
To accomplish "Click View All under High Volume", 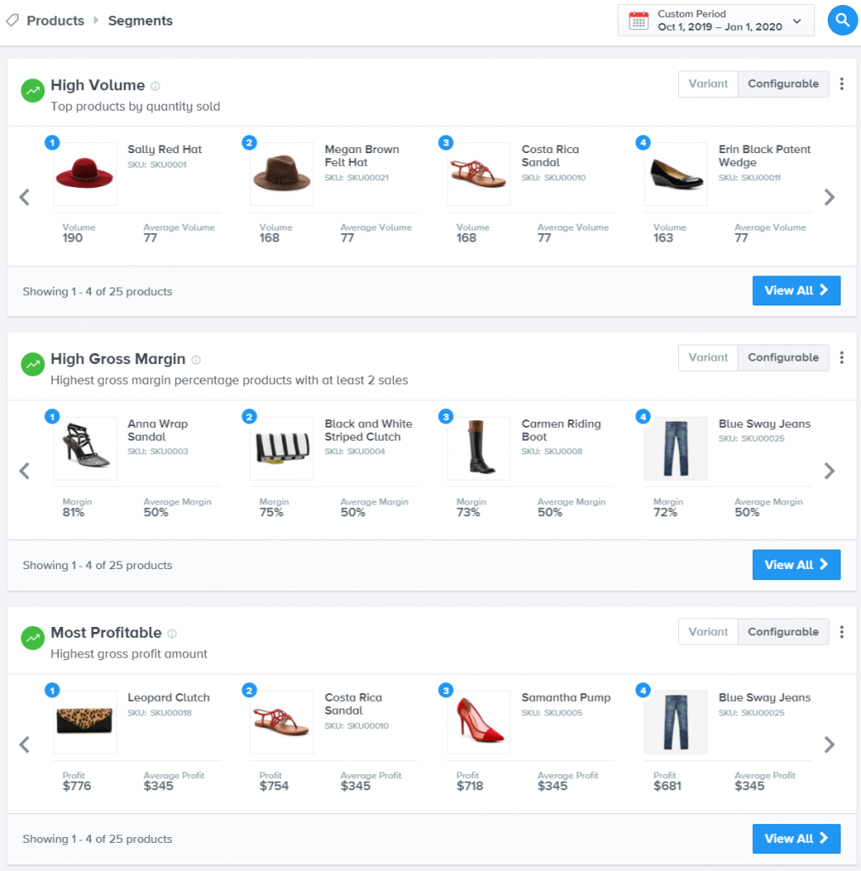I will pyautogui.click(x=796, y=291).
